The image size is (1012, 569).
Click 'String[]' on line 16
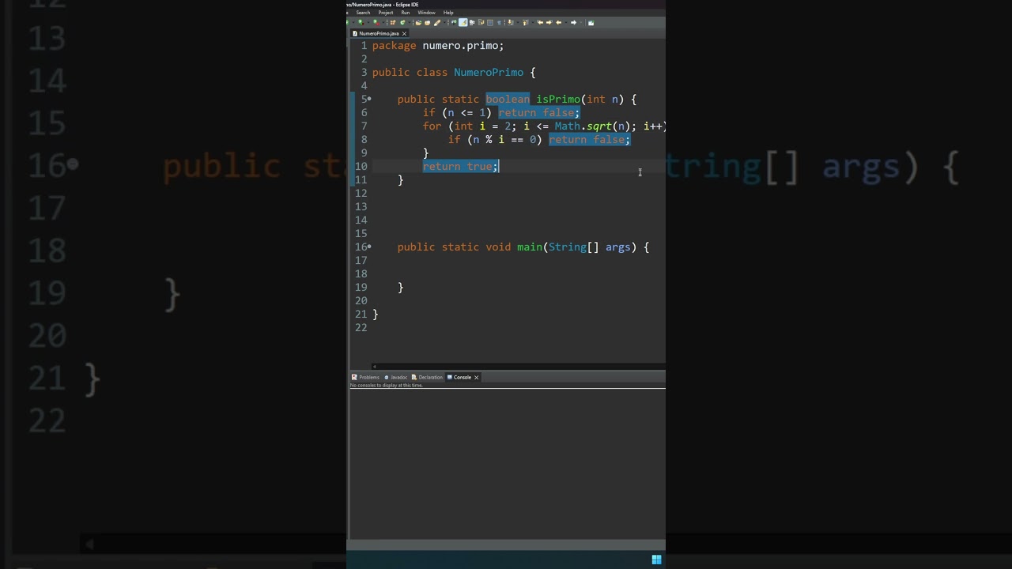(574, 247)
